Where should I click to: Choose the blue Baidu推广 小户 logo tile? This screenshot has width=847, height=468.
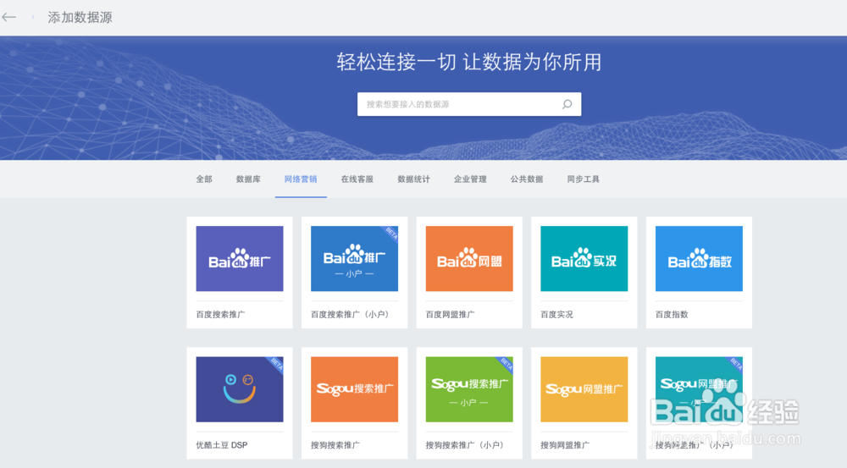coord(354,259)
